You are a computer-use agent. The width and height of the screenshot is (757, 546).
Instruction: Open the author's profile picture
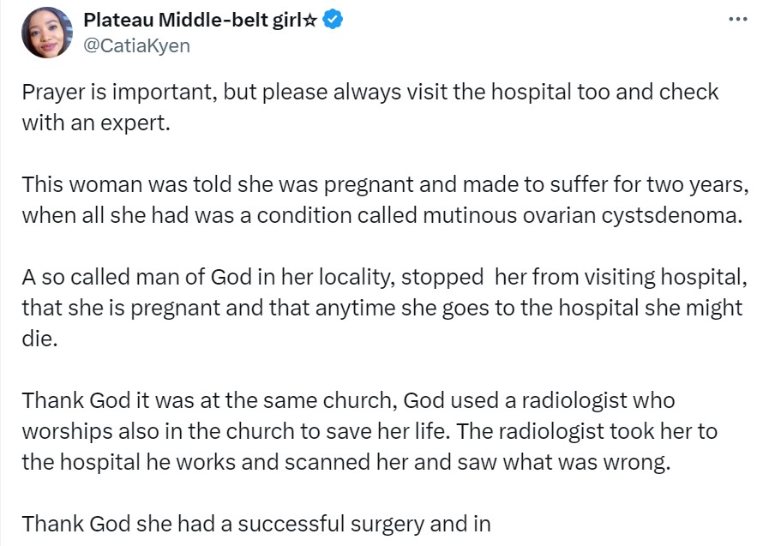point(46,33)
